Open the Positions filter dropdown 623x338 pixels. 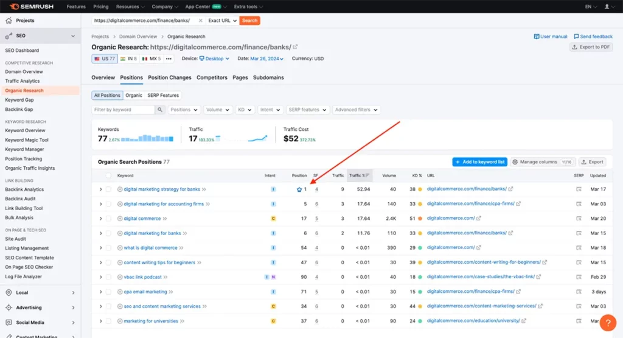184,110
